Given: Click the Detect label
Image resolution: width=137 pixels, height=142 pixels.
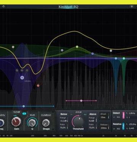Looking at the screenshot, I should (x=116, y=113).
